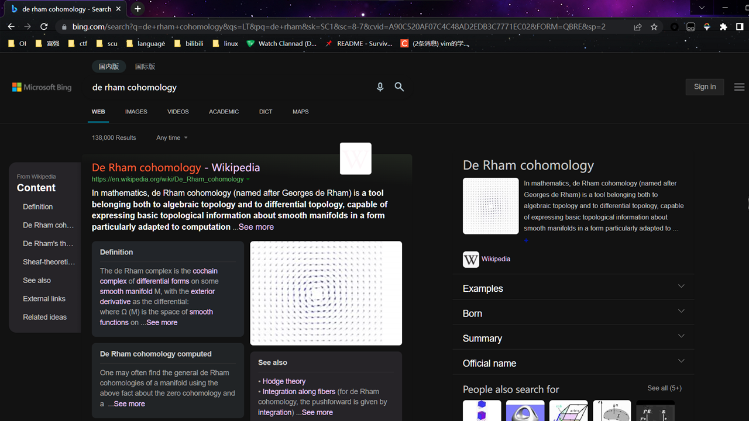The image size is (749, 421).
Task: Click the padlock site info icon
Action: [x=64, y=26]
